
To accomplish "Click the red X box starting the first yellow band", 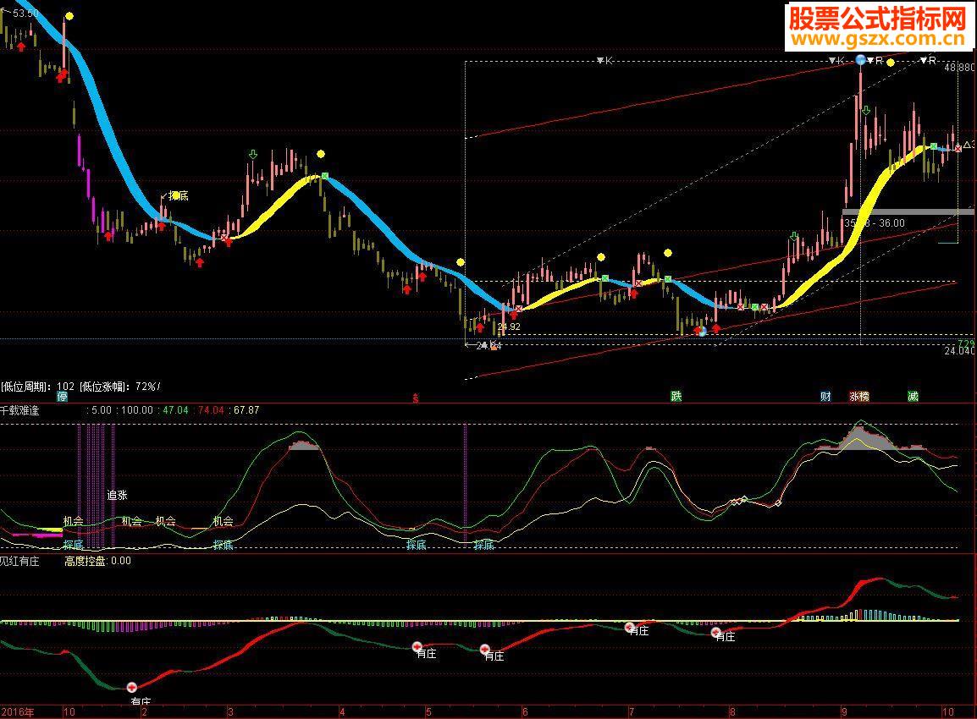I will 225,237.
